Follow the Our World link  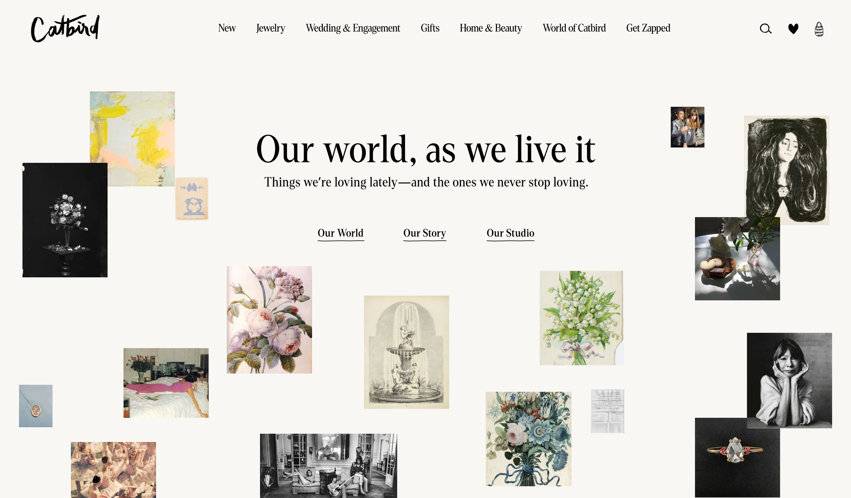pyautogui.click(x=340, y=233)
